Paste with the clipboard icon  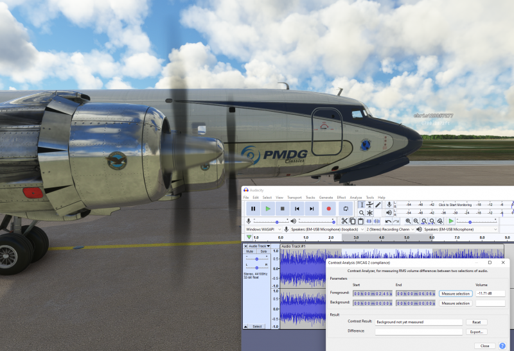coord(360,221)
